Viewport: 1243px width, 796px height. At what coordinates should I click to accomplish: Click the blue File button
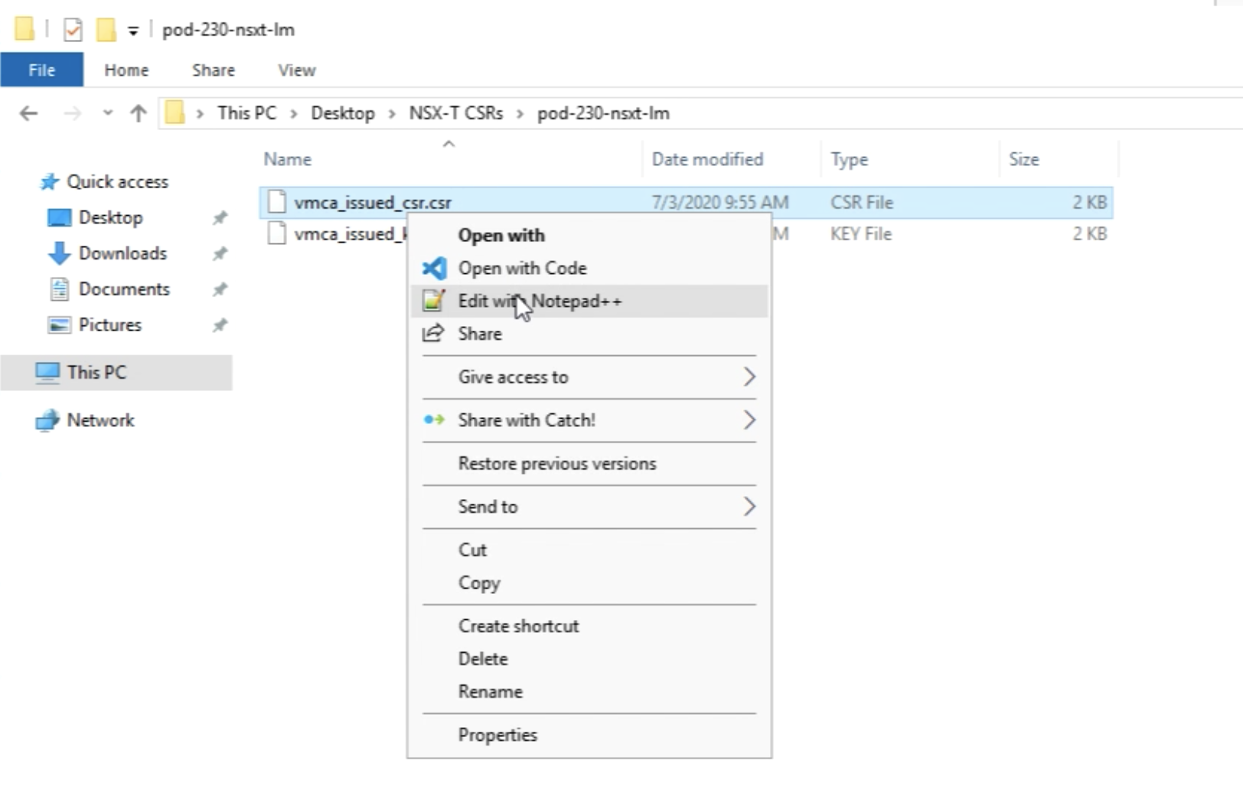pyautogui.click(x=41, y=70)
